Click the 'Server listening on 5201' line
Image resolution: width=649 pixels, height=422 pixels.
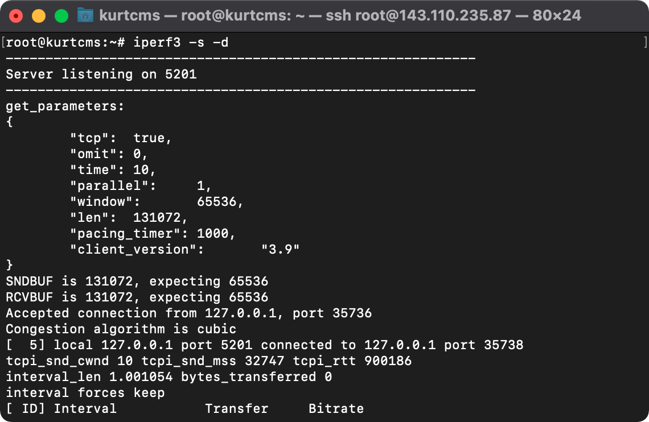tap(101, 74)
